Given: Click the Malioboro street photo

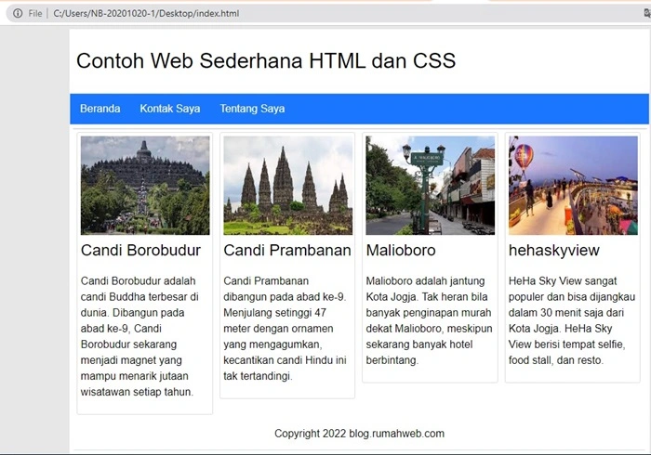Looking at the screenshot, I should click(x=431, y=185).
